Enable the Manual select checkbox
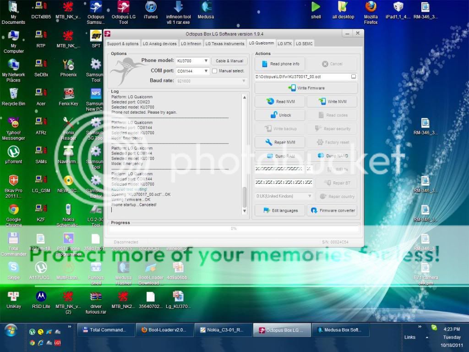This screenshot has width=469, height=352. (x=214, y=71)
